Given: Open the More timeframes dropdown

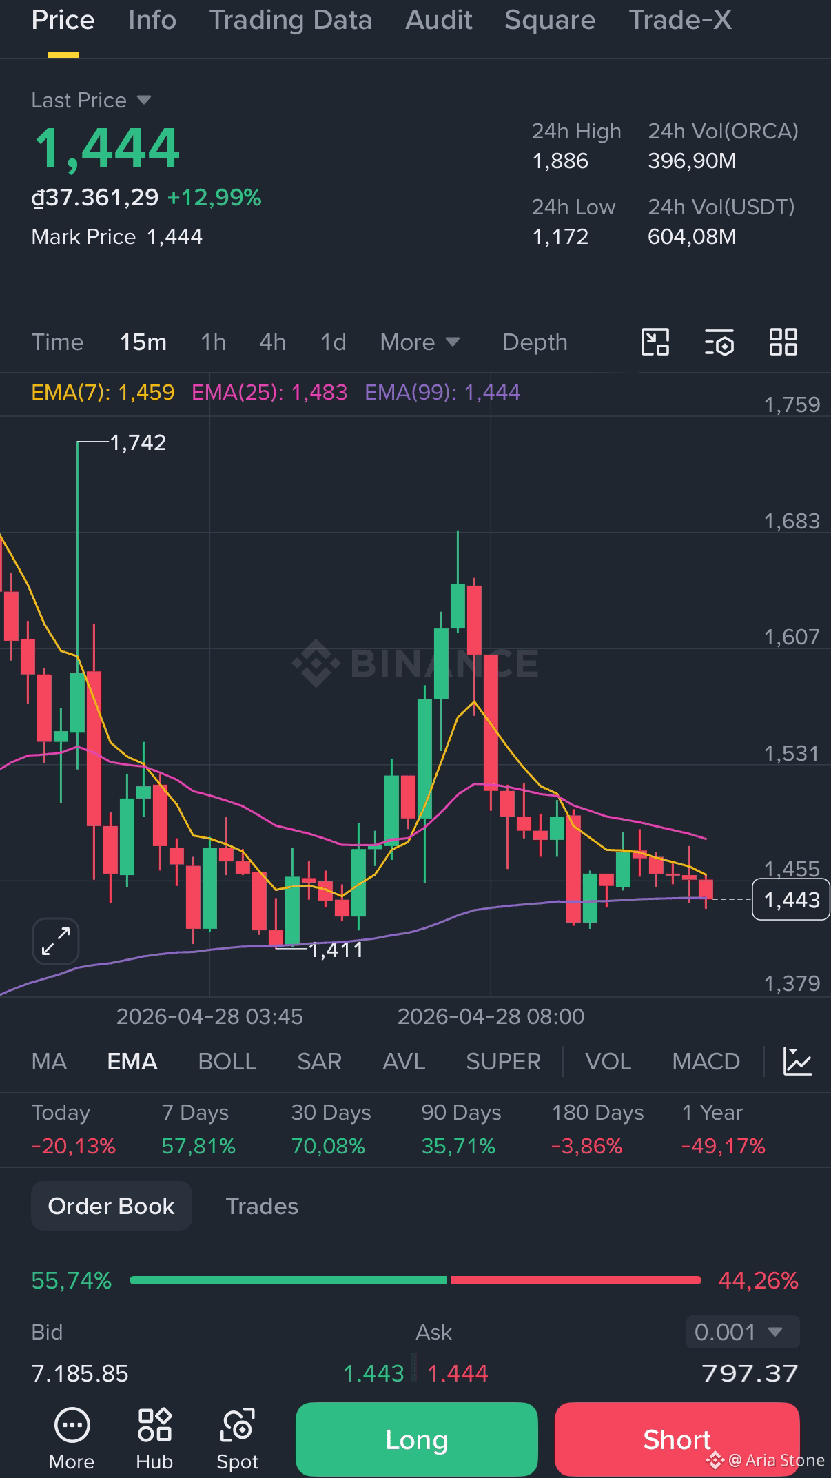Looking at the screenshot, I should [420, 342].
